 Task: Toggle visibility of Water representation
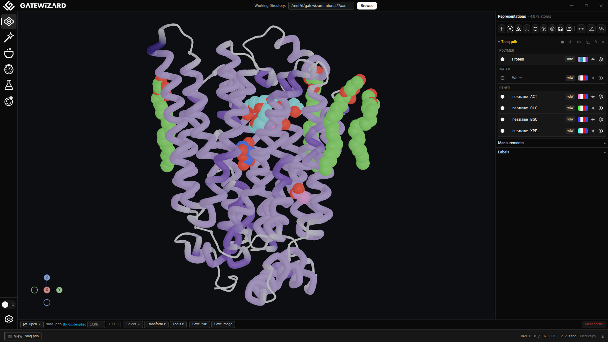502,78
